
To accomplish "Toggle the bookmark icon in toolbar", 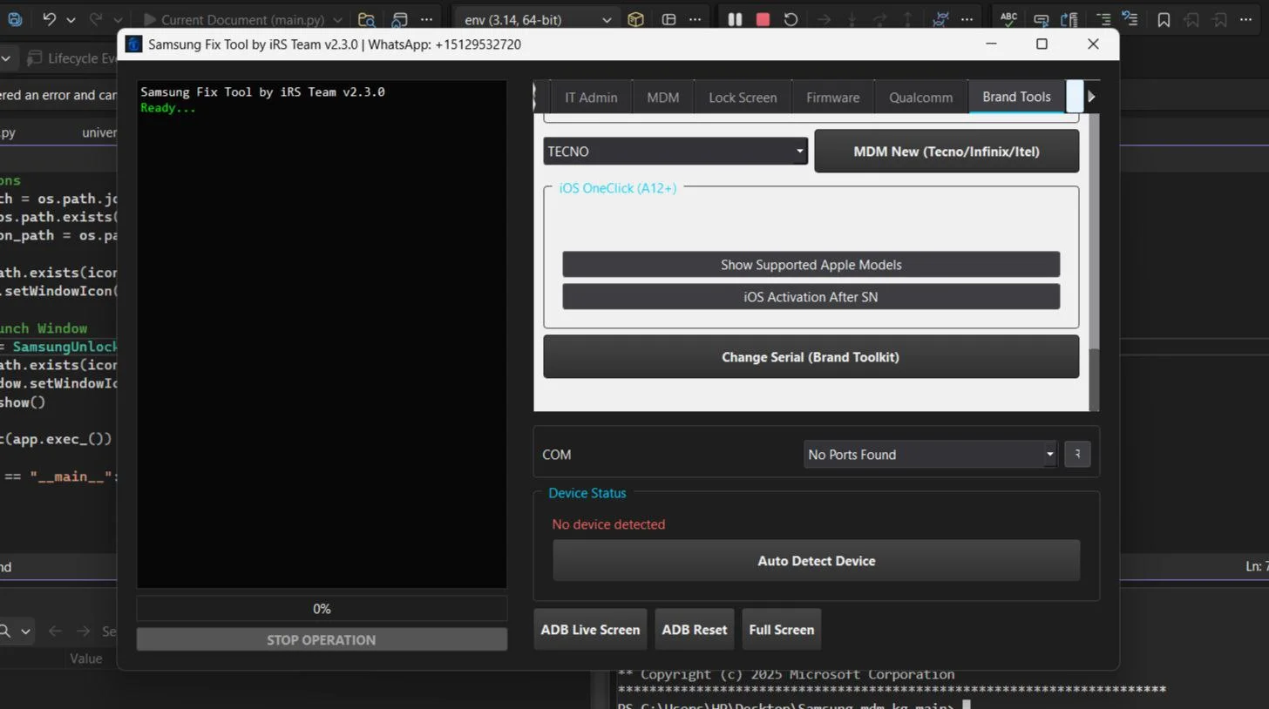I will 1164,19.
